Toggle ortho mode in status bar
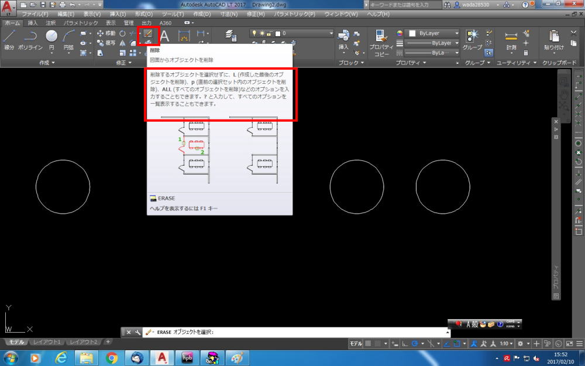The height and width of the screenshot is (366, 585). (405, 344)
